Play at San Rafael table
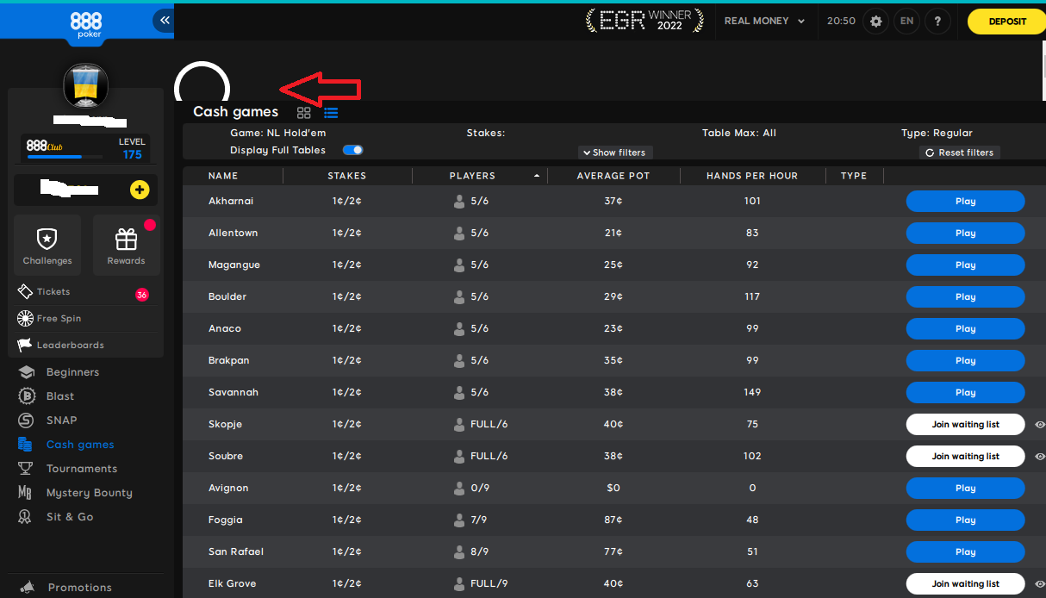The image size is (1046, 598). [x=965, y=551]
